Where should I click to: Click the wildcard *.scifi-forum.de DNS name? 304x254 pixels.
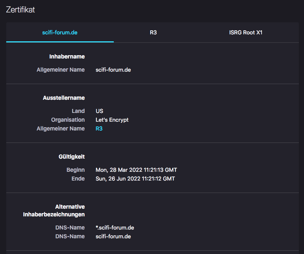pyautogui.click(x=115, y=228)
